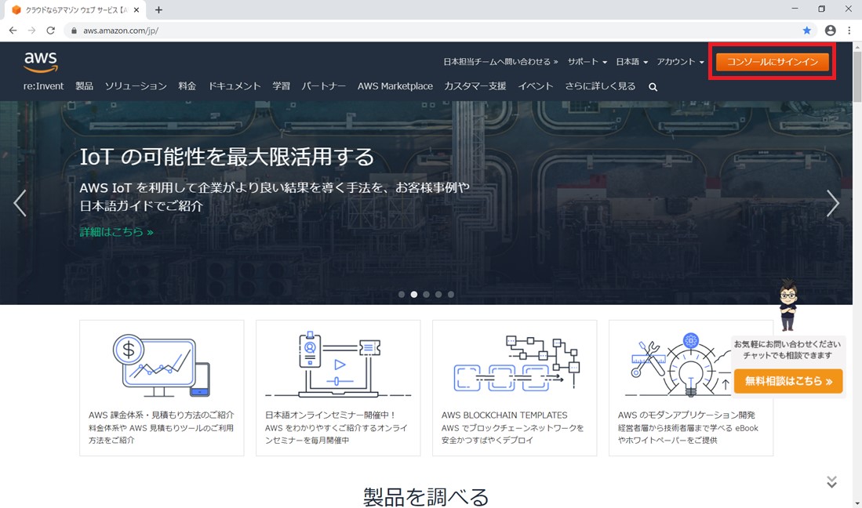Click 日本語オンラインセミナー開催中 title
Viewport: 862px width, 508px height.
(x=330, y=415)
